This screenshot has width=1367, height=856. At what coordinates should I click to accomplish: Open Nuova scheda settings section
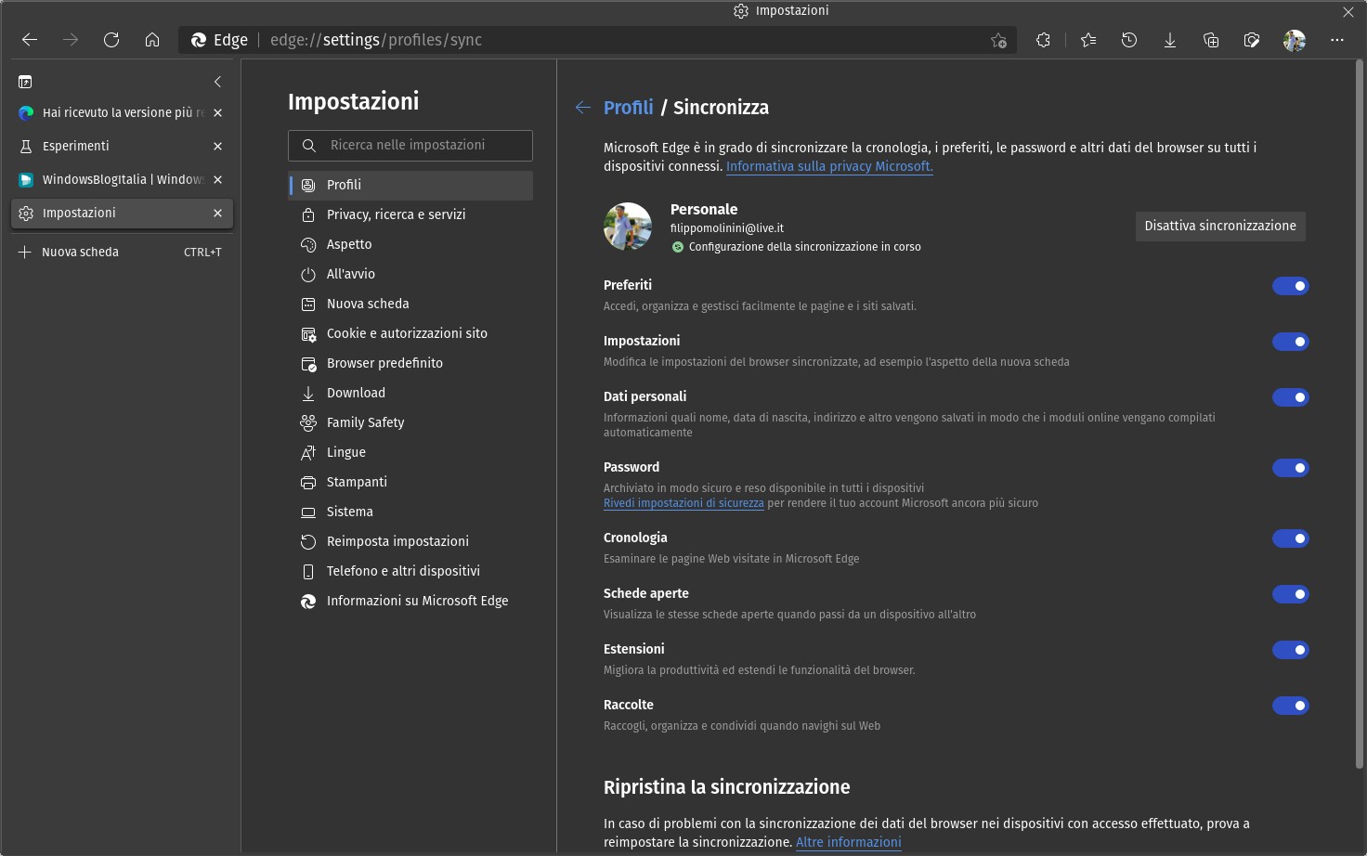click(x=410, y=304)
